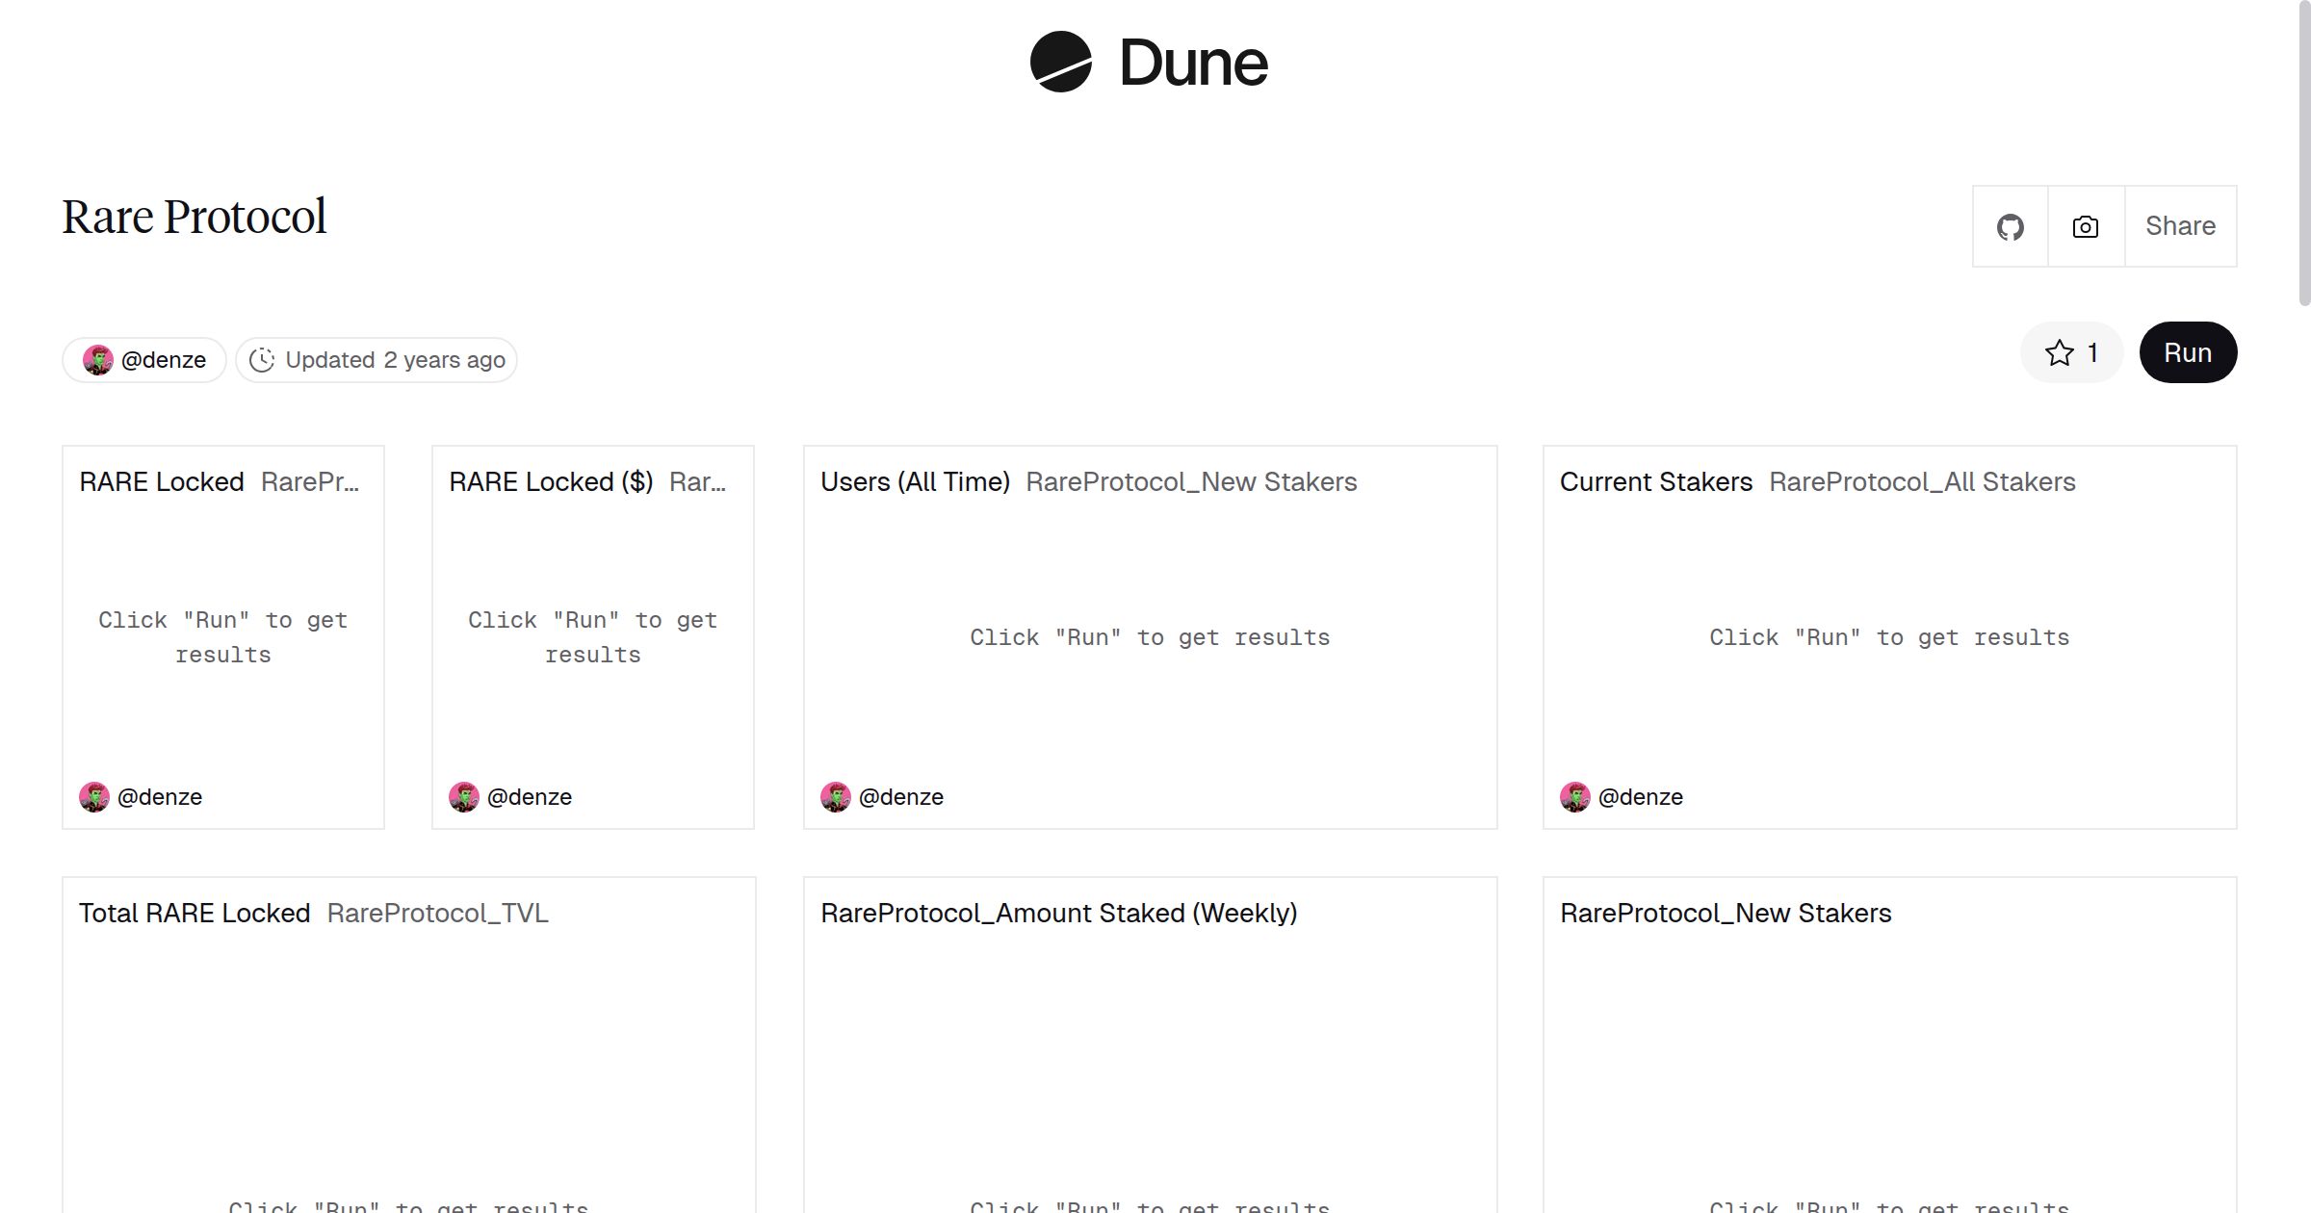Image resolution: width=2311 pixels, height=1213 pixels.
Task: Click avatar in Users (All Time) card
Action: [x=835, y=797]
